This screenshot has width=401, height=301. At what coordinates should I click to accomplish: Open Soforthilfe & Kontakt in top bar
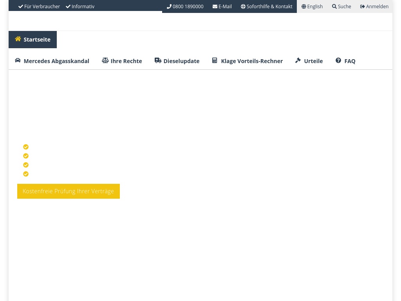tap(267, 7)
